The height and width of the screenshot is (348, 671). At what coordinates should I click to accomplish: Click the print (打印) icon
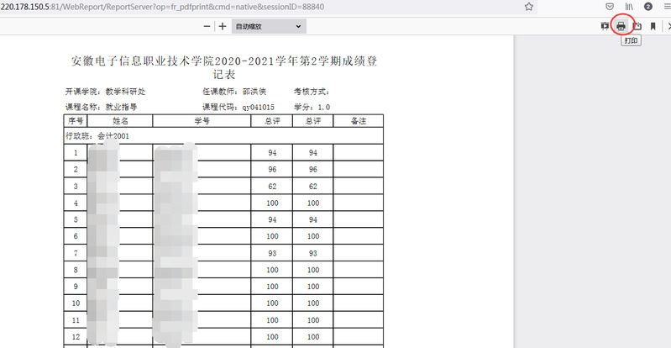621,25
